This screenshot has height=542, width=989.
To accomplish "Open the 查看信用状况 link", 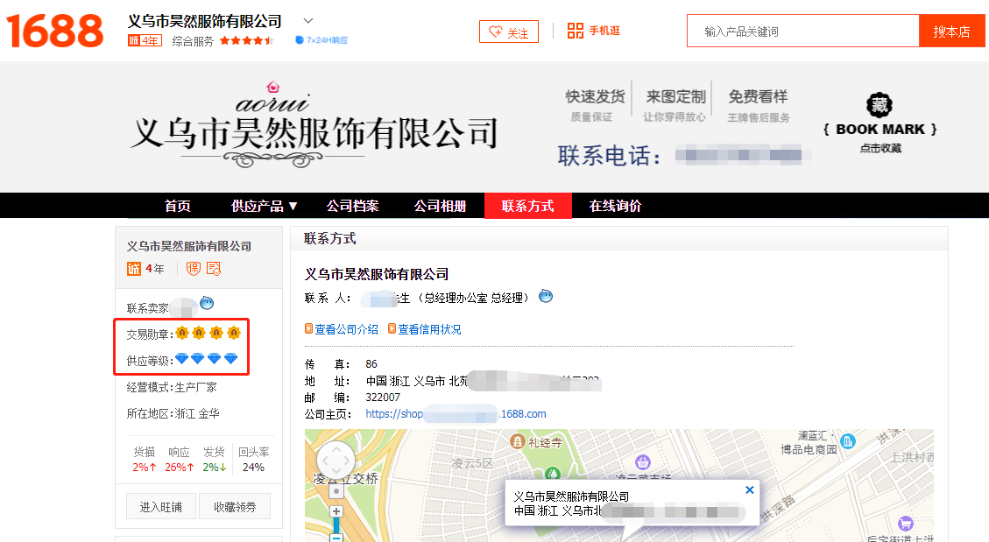I will click(429, 329).
